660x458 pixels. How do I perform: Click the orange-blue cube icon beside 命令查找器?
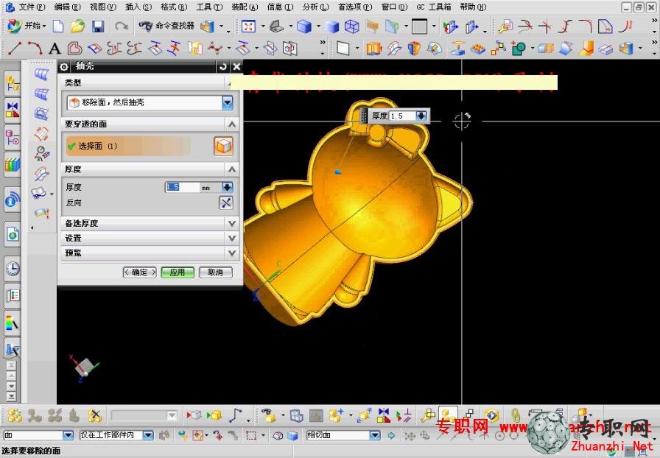208,27
